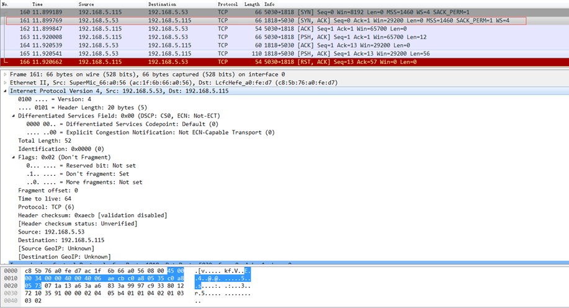Select Identification: 0x0000 field
Image resolution: width=569 pixels, height=308 pixels.
pos(61,149)
